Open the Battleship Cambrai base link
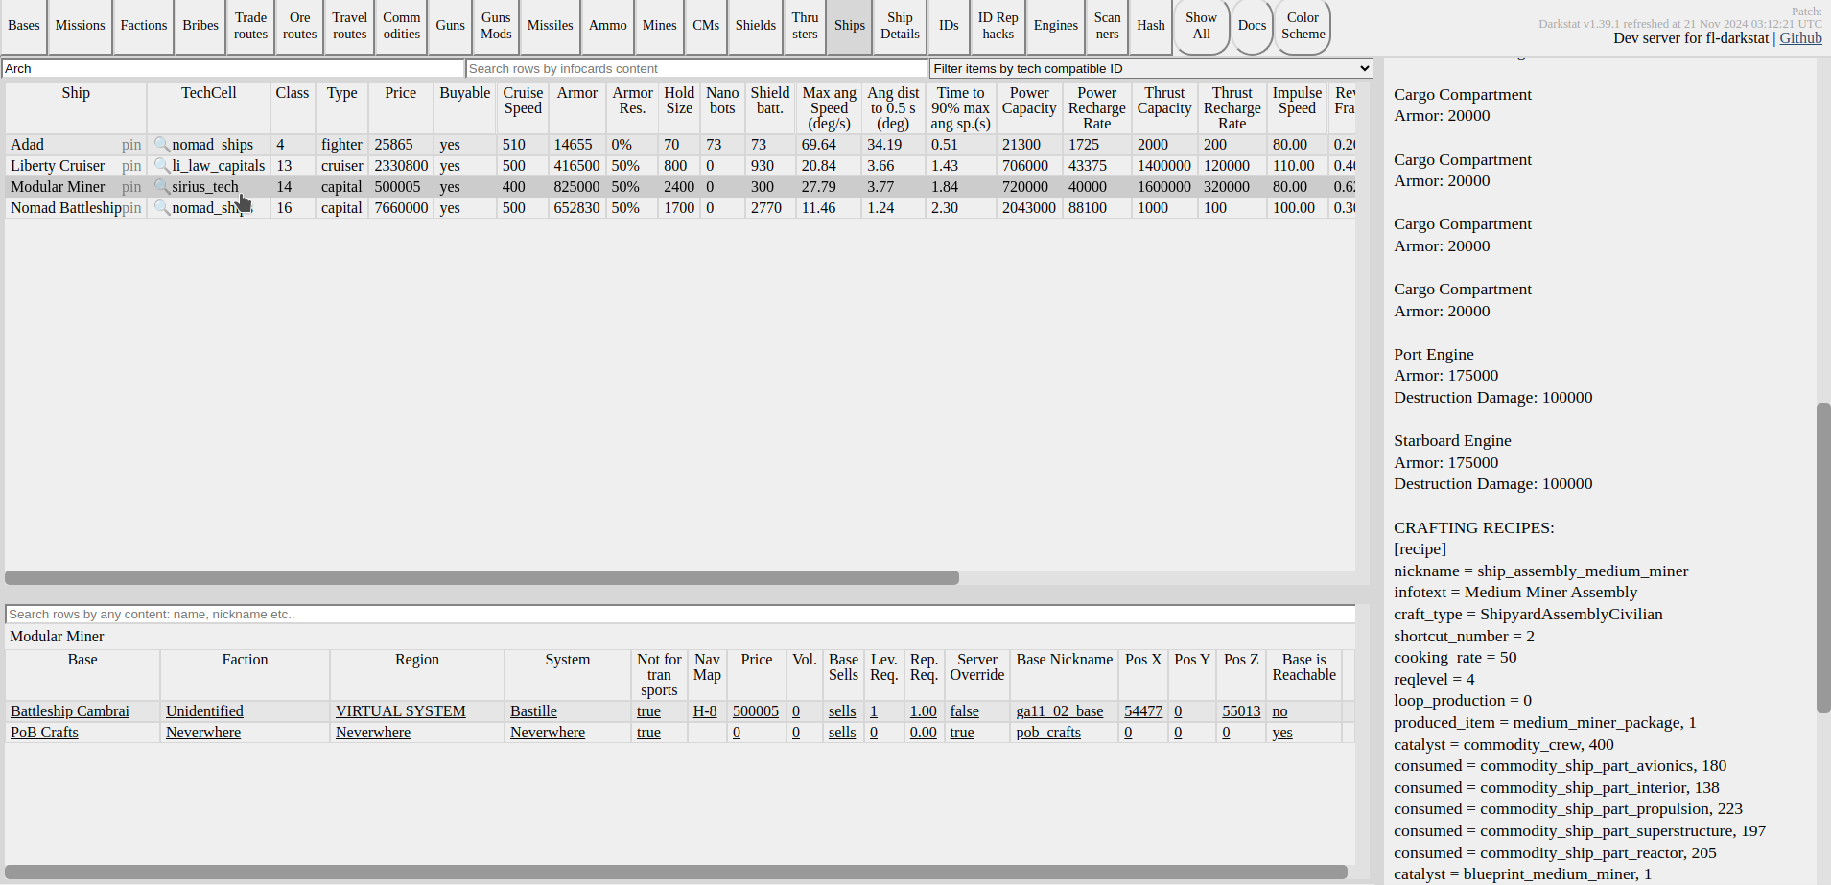1831x885 pixels. (70, 711)
